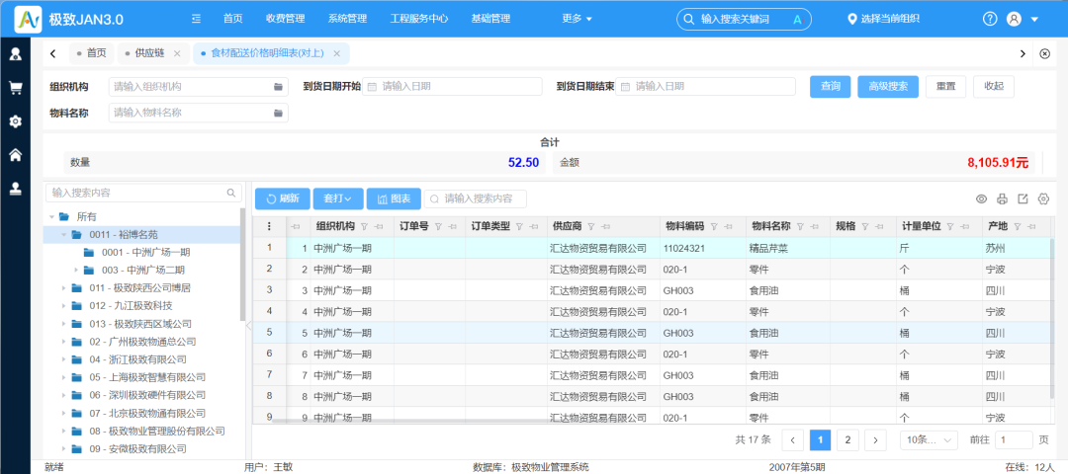Click the folder icon in 组织机构 field
The image size is (1068, 474).
coord(278,87)
